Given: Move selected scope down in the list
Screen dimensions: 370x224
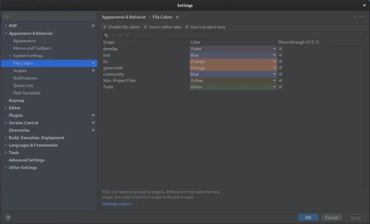Looking at the screenshot, I should pos(128,35).
